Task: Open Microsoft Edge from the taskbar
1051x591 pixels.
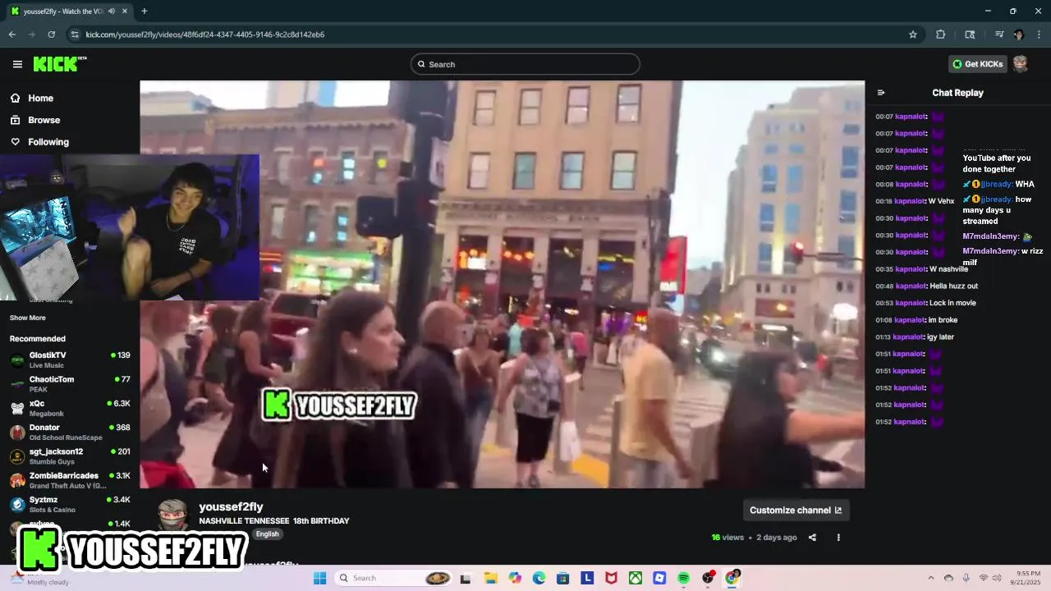Action: pos(539,578)
